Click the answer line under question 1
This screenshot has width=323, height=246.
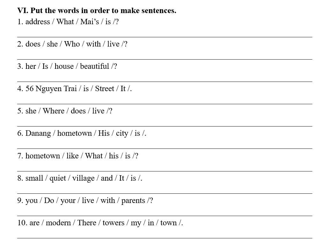click(165, 37)
